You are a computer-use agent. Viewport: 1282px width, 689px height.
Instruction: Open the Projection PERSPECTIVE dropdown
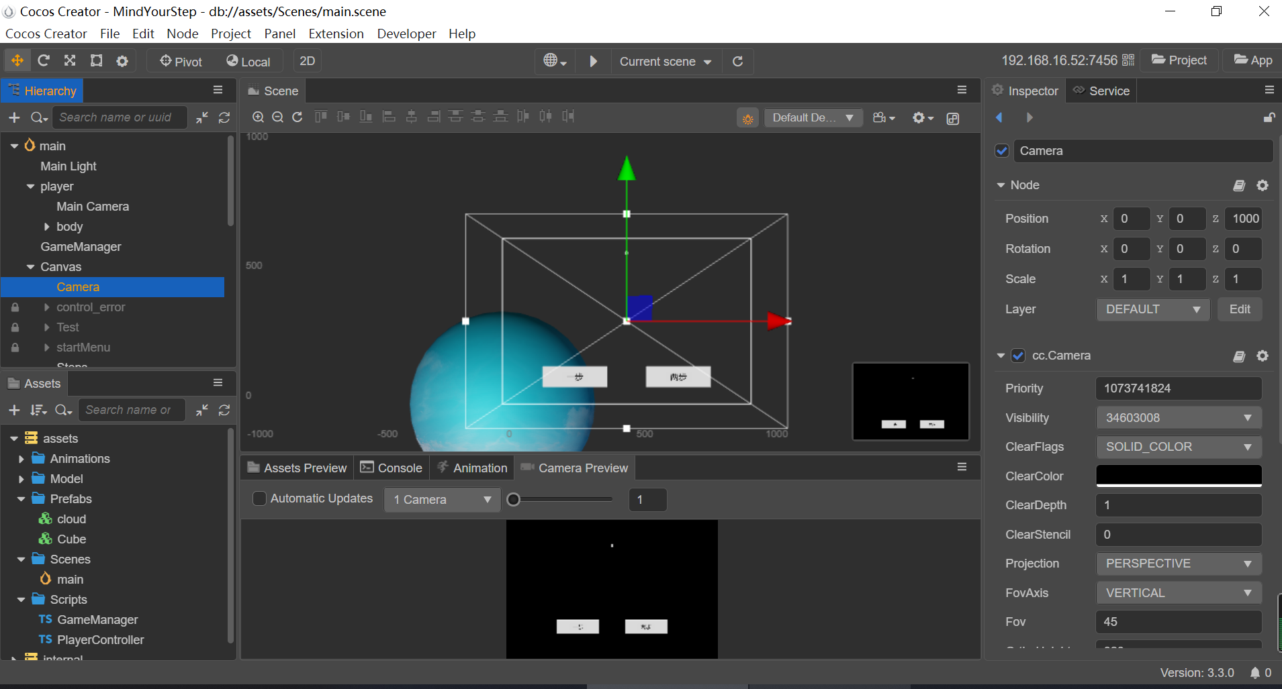pos(1179,564)
